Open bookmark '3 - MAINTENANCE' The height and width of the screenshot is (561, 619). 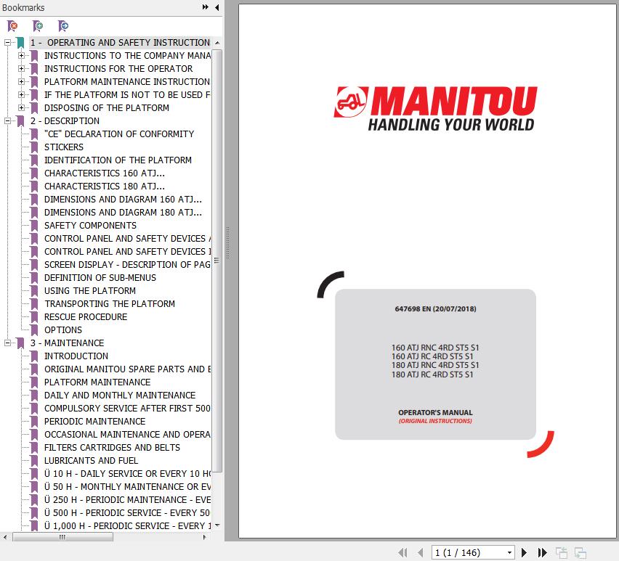click(67, 343)
